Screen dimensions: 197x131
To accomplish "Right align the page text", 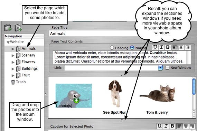I will pyautogui.click(x=187, y=47).
